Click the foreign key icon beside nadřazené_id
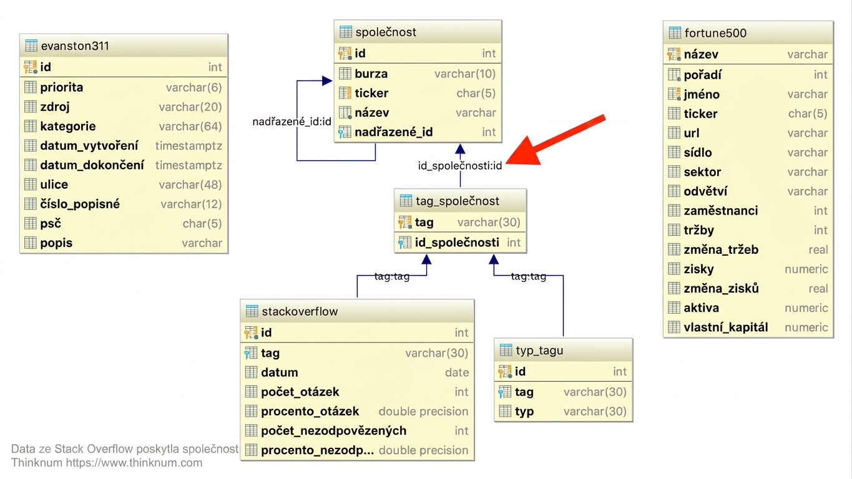Screen dimensions: 852x479 345,132
